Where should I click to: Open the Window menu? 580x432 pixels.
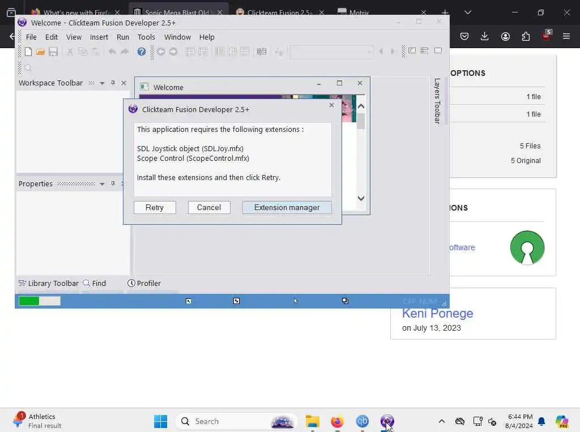[x=177, y=37]
